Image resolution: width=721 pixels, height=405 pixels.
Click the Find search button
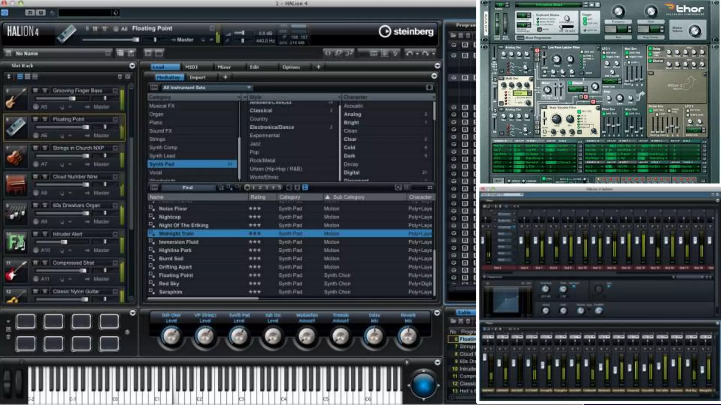coord(187,188)
